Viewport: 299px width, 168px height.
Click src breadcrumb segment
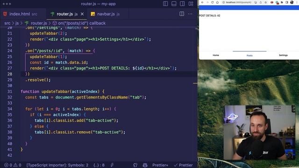tap(7, 23)
